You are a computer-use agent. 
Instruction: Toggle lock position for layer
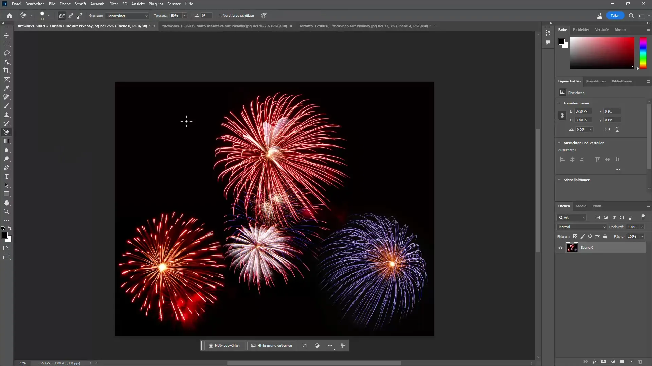pyautogui.click(x=590, y=236)
